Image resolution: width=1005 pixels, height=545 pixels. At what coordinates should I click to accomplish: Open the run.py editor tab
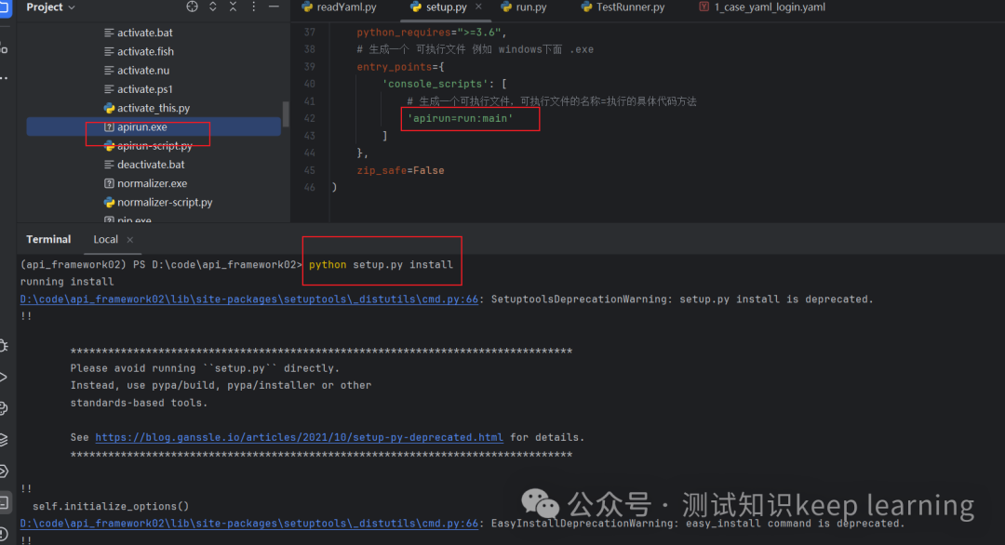[x=524, y=7]
